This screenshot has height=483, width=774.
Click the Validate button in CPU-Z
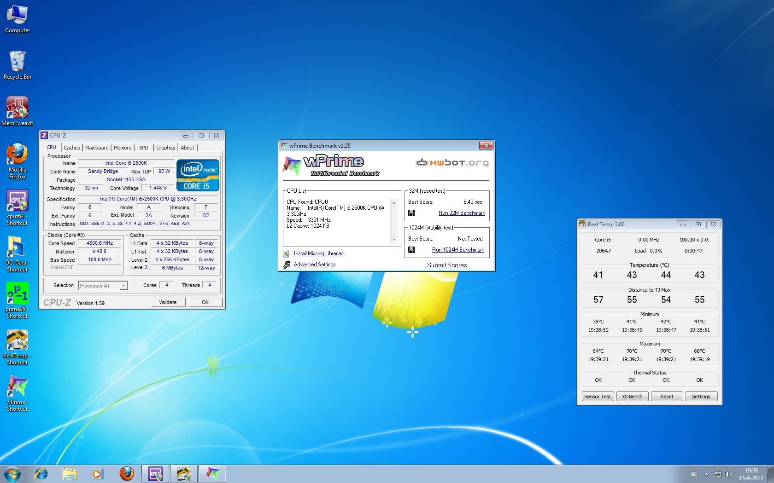pyautogui.click(x=168, y=302)
